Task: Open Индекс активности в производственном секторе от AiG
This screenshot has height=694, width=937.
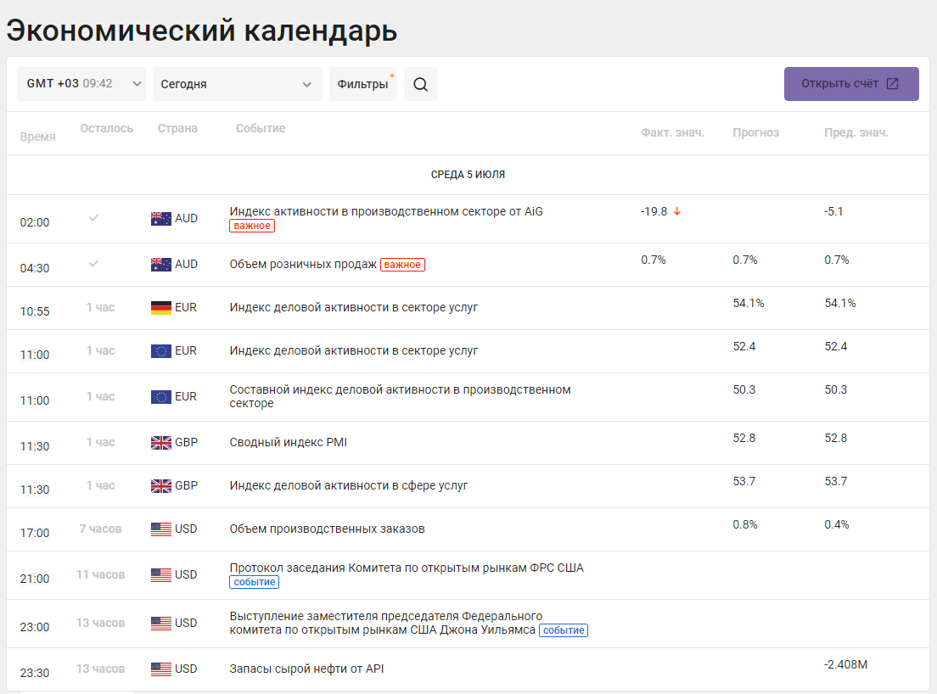Action: point(386,211)
